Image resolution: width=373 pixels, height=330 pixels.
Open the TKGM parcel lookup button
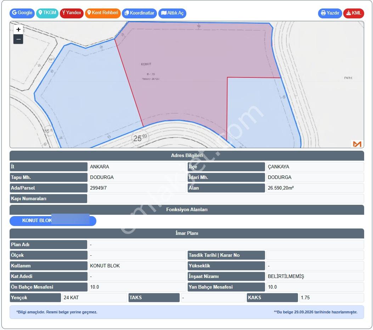coord(47,13)
